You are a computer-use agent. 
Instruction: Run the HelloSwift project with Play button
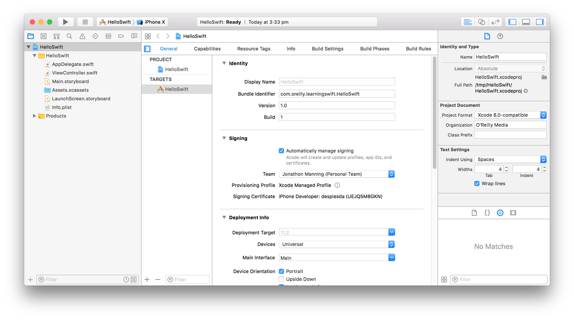(x=65, y=22)
